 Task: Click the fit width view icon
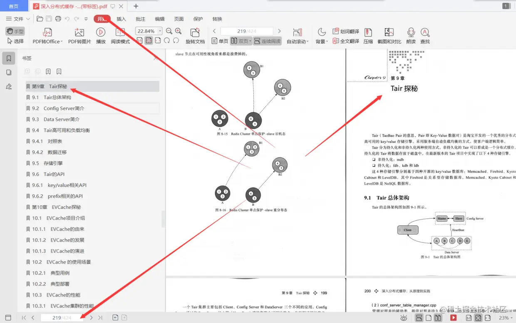pyautogui.click(x=158, y=41)
